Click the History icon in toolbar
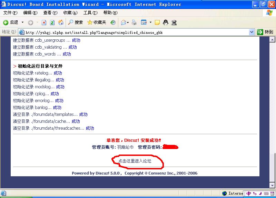Image resolution: width=276 pixels, height=198 pixels. [113, 22]
